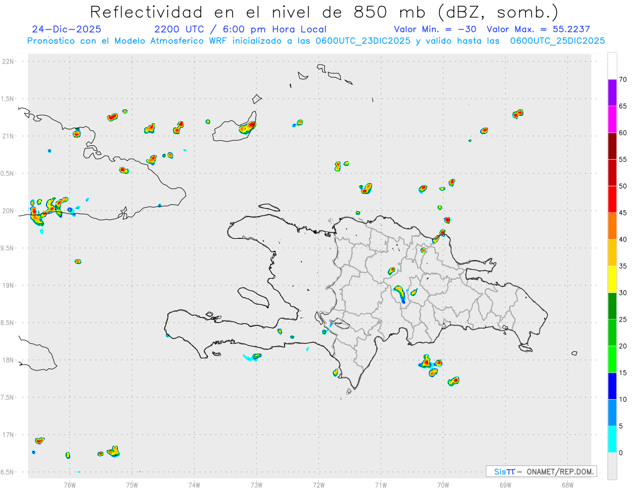Click the colorbar label '60'

pos(623,133)
